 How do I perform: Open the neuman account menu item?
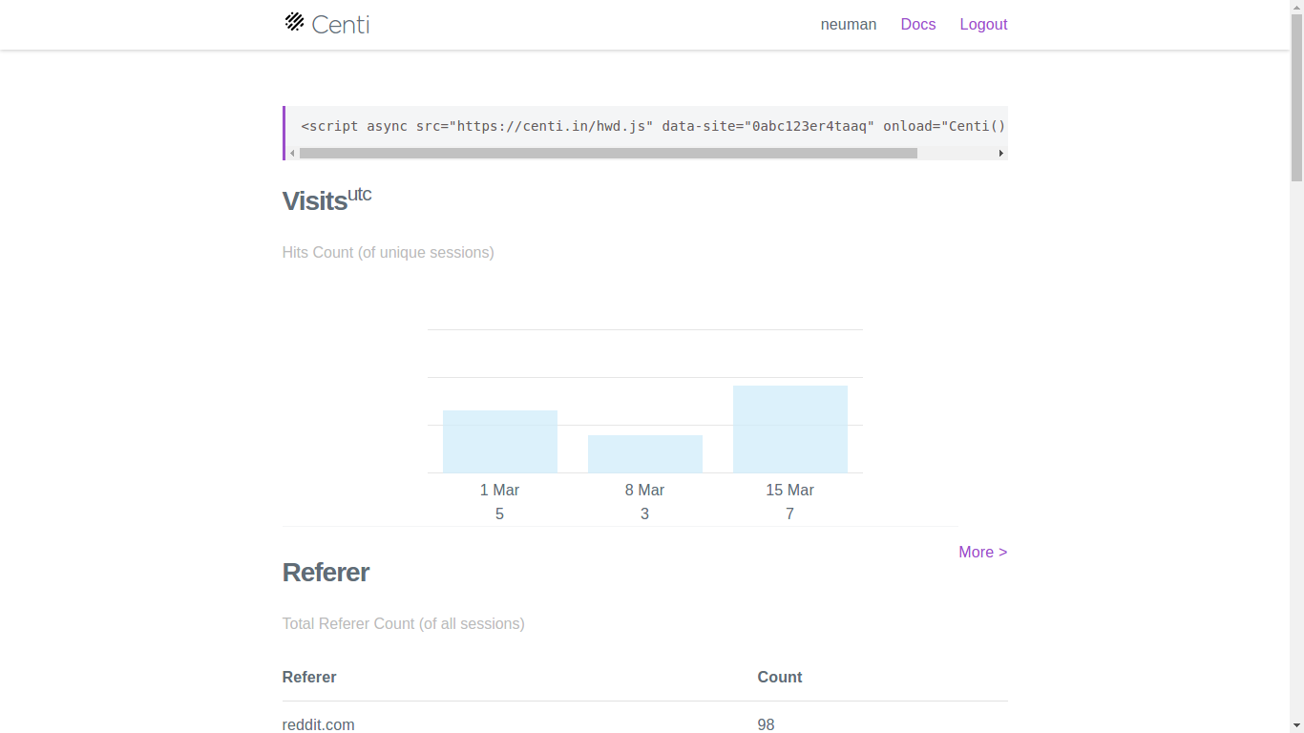point(848,25)
